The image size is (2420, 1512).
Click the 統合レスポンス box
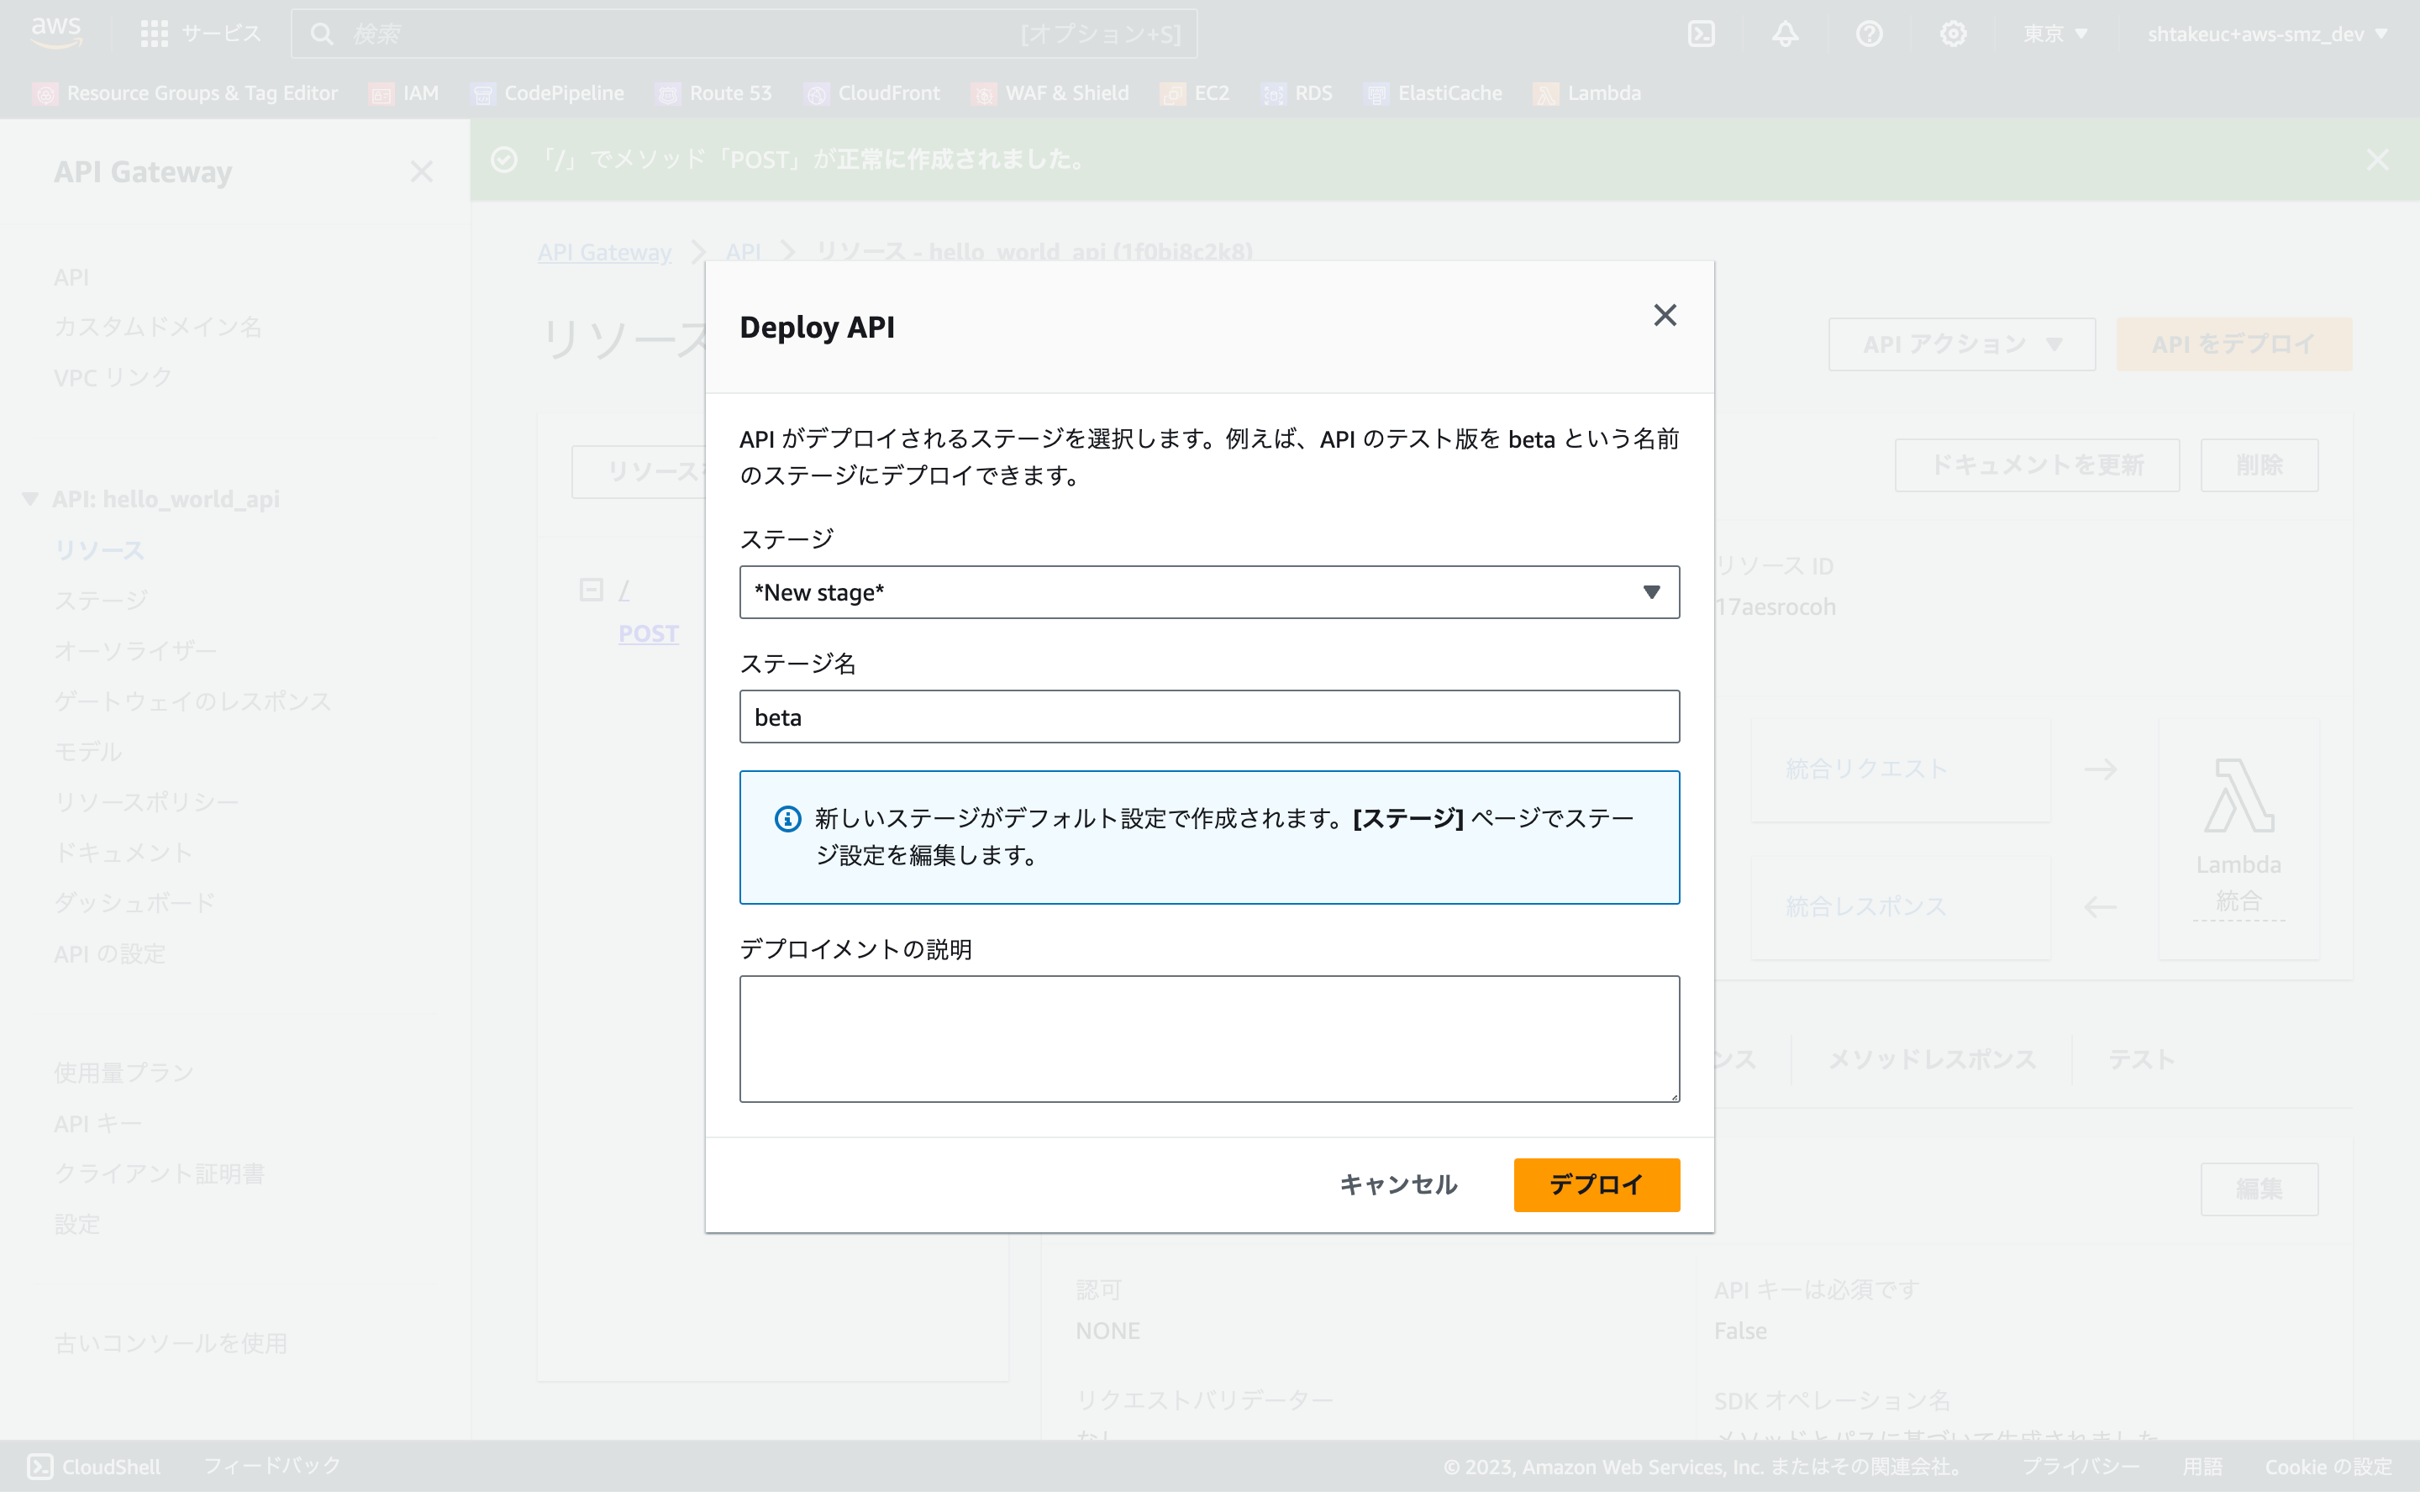click(1900, 907)
